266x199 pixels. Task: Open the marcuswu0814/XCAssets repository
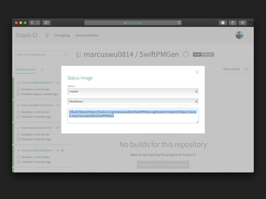[x=38, y=105]
